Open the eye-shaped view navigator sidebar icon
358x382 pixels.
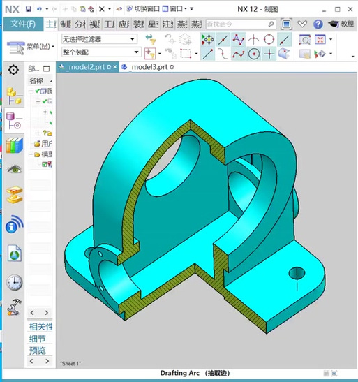(x=15, y=168)
